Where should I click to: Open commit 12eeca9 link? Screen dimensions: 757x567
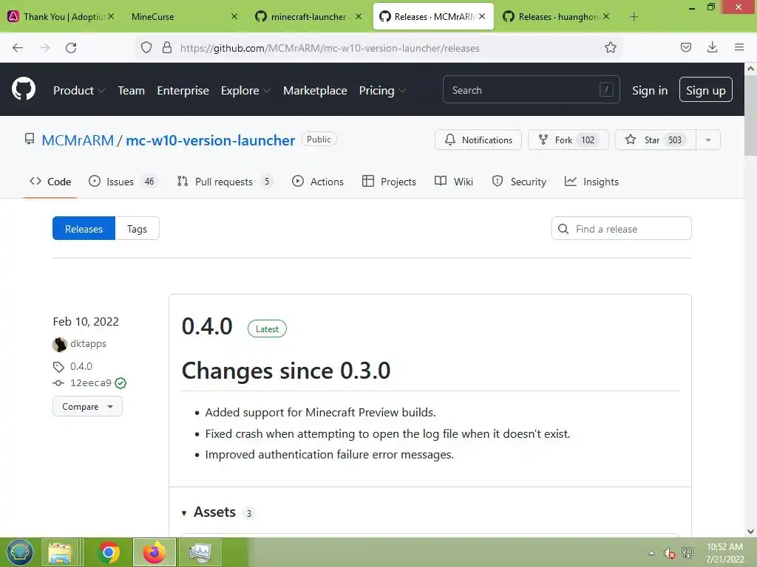click(x=91, y=383)
